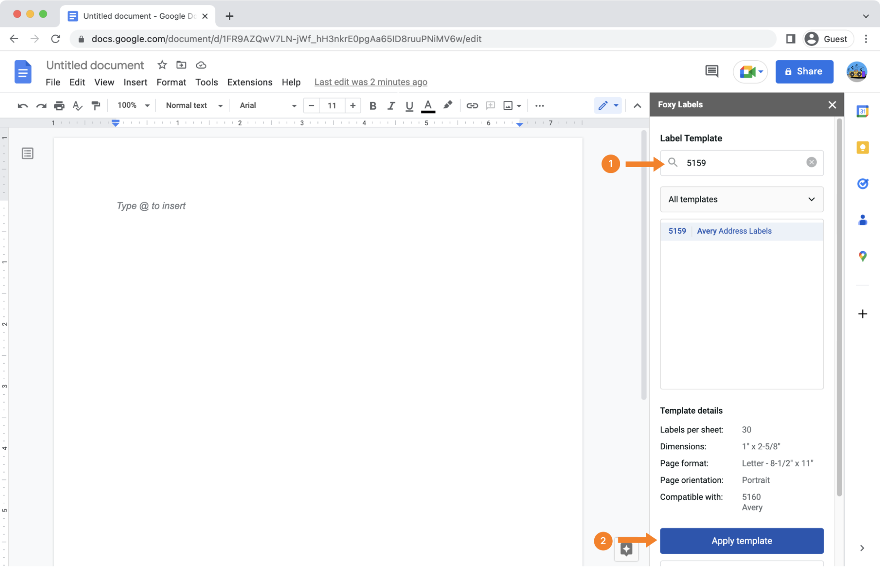Click the insert link icon
This screenshot has height=572, width=880.
pos(472,106)
